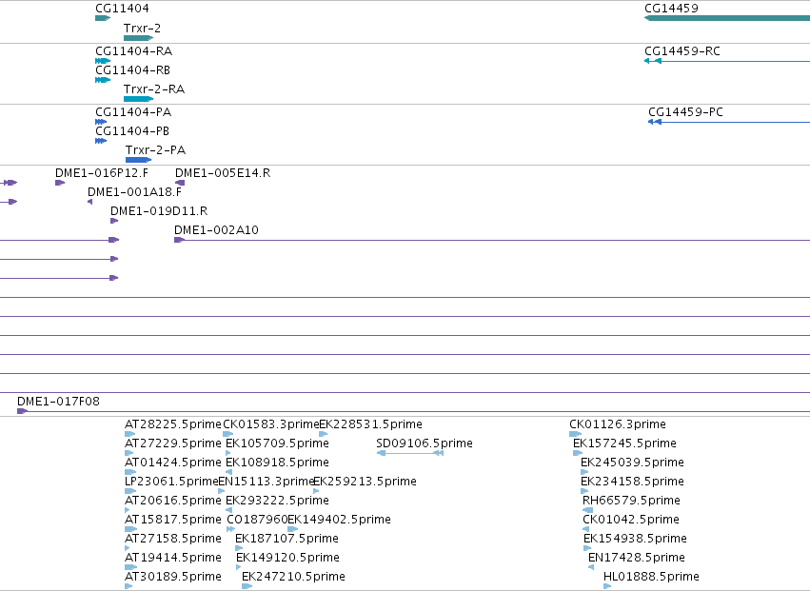Screen dimensions: 810x591
Task: Select the Trxr-2 gene label
Action: click(142, 29)
